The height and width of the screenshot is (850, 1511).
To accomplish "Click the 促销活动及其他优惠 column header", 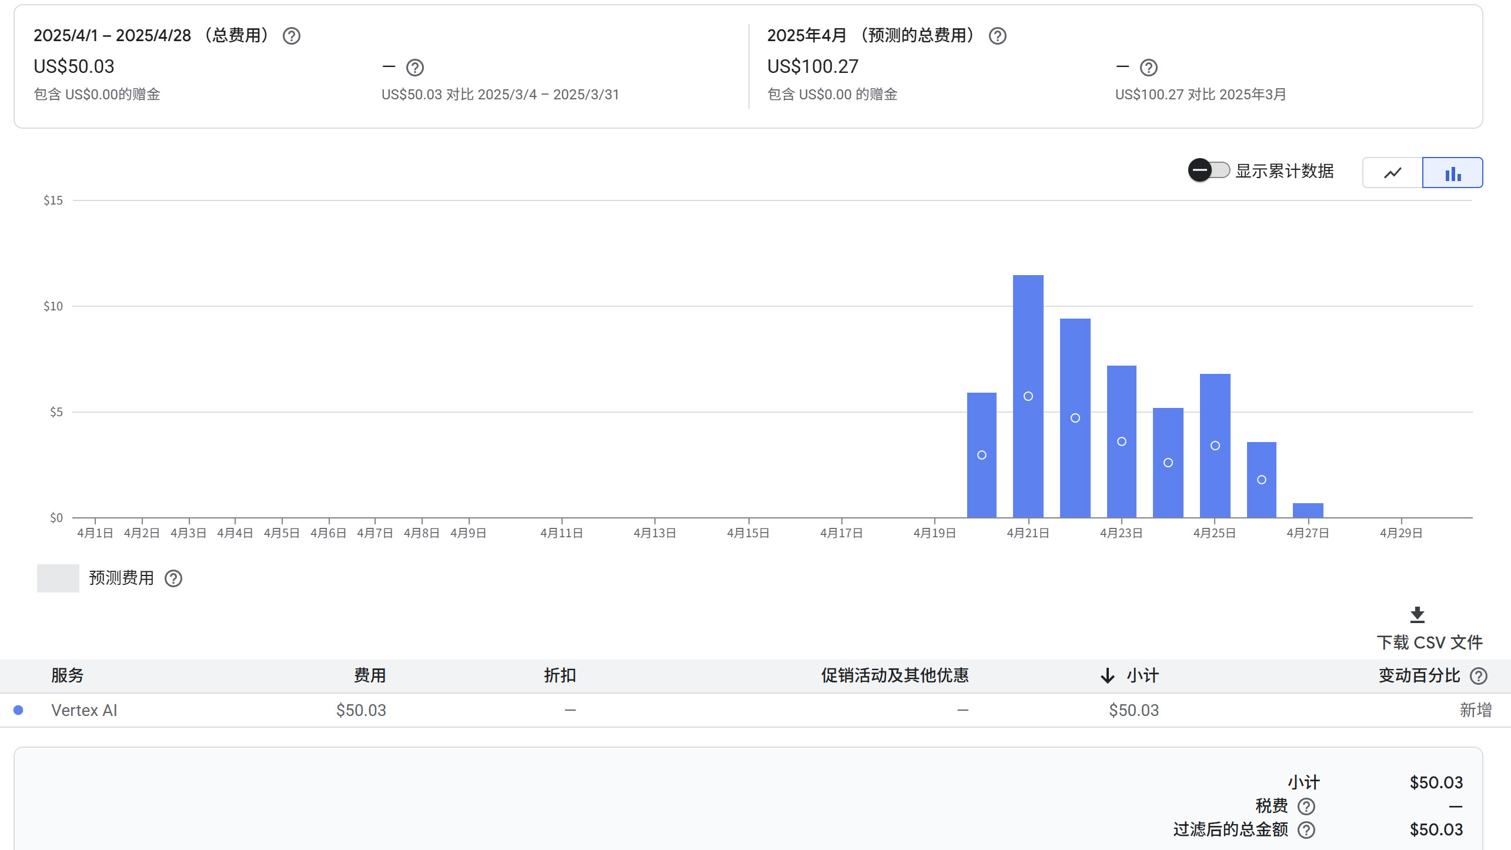I will coord(895,675).
